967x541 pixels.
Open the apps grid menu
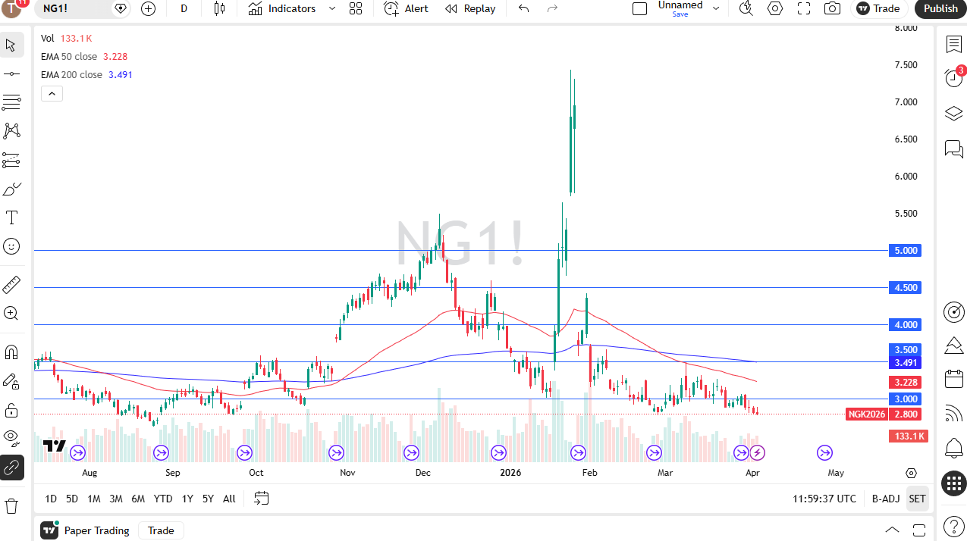pos(954,483)
